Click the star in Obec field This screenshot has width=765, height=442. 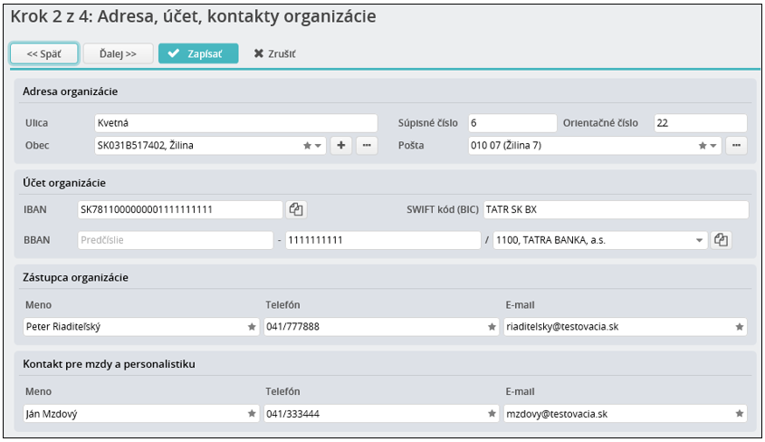coord(307,146)
